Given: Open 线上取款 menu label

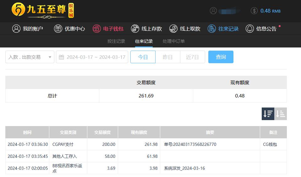Looking at the screenshot, I should pos(190,29).
